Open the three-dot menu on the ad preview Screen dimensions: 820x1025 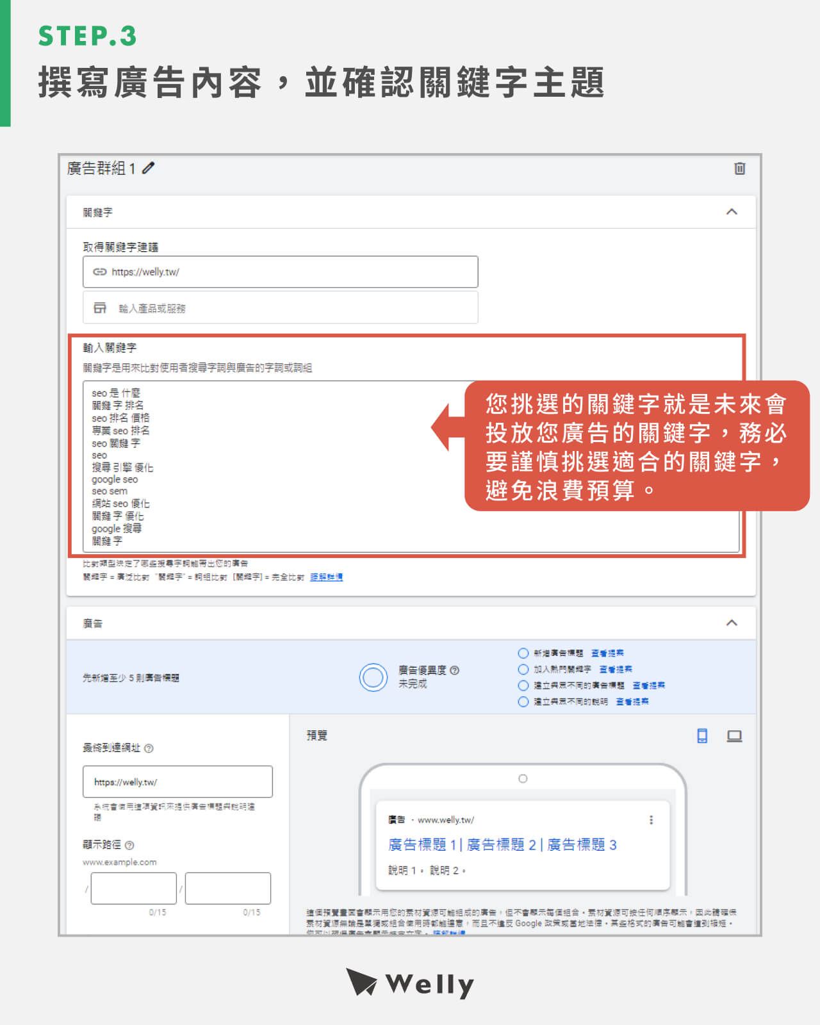(651, 820)
